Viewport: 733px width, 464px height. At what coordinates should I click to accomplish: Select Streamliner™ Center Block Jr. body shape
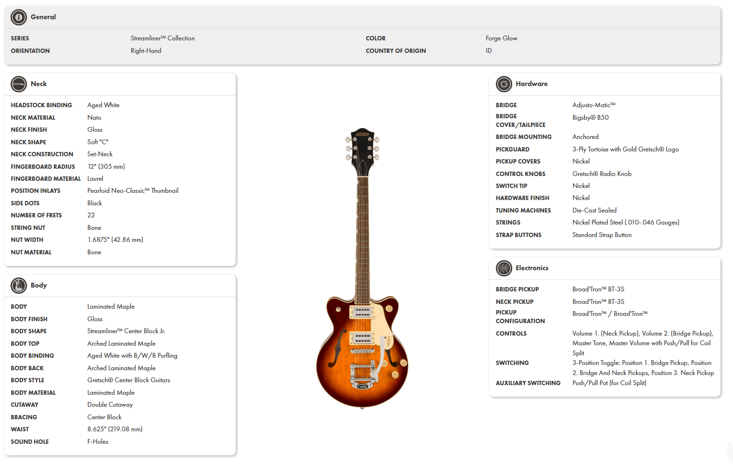pos(126,331)
